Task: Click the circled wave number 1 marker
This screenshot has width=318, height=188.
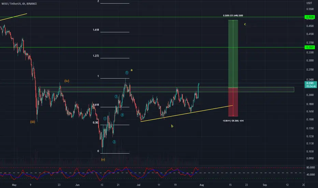Action: [x=105, y=118]
